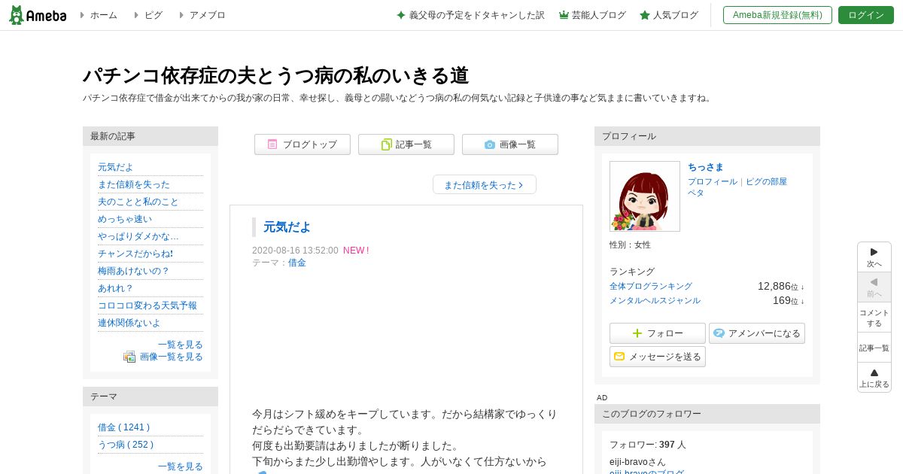
Task: Open ペタ link in profile
Action: [x=696, y=193]
